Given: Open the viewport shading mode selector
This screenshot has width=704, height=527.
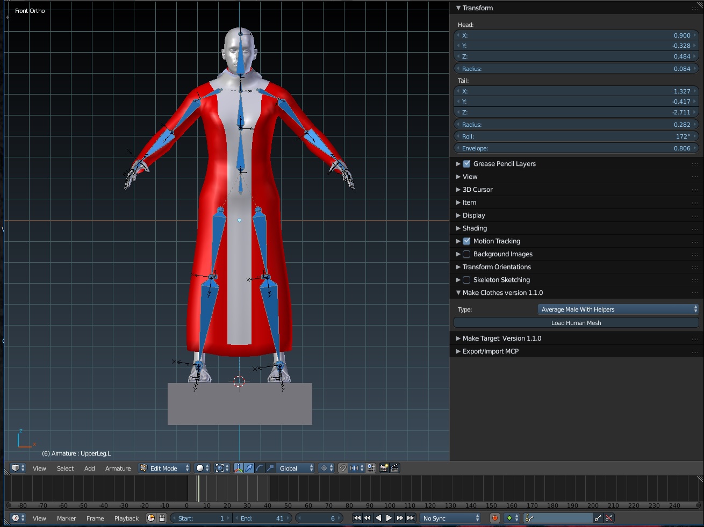Looking at the screenshot, I should click(203, 468).
